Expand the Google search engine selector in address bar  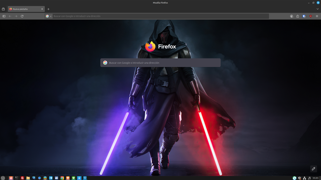coord(49,16)
